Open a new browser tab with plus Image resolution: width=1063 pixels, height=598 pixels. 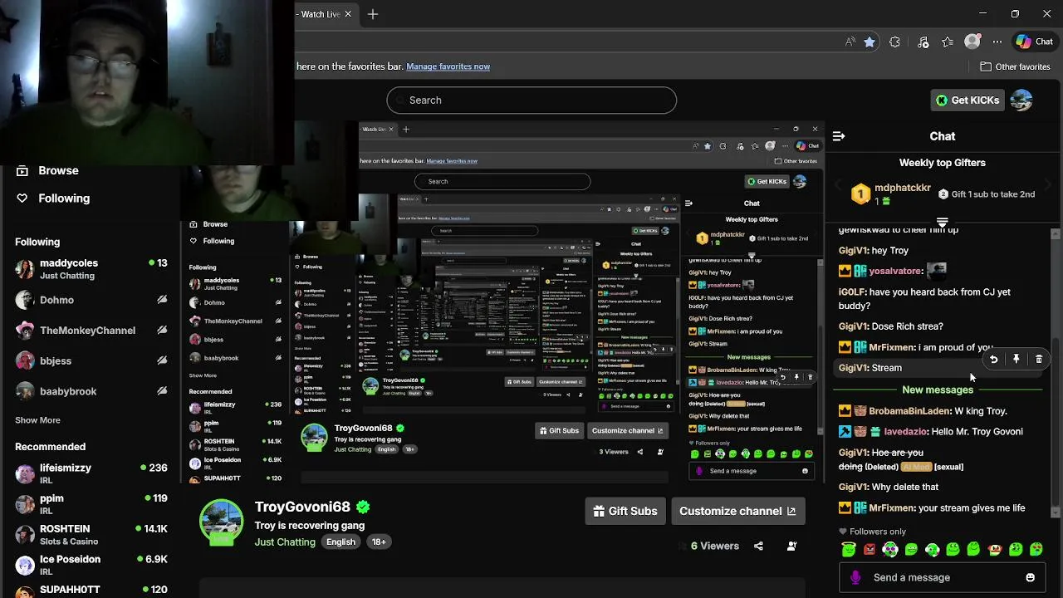click(373, 14)
